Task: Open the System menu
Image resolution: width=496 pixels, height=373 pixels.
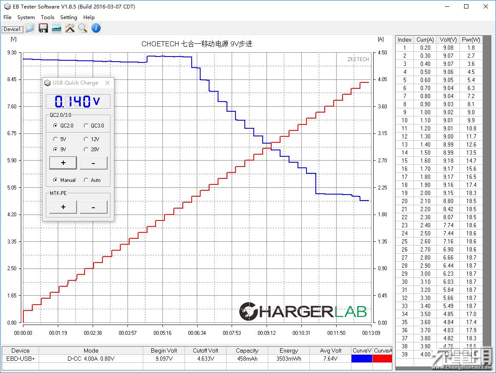Action: pos(26,17)
